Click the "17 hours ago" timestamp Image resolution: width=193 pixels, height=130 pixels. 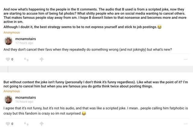pos(24,43)
